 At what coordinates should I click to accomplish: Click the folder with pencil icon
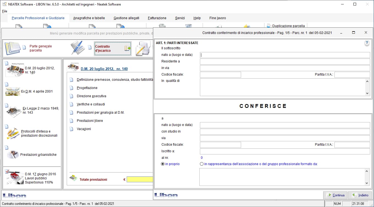click(143, 48)
